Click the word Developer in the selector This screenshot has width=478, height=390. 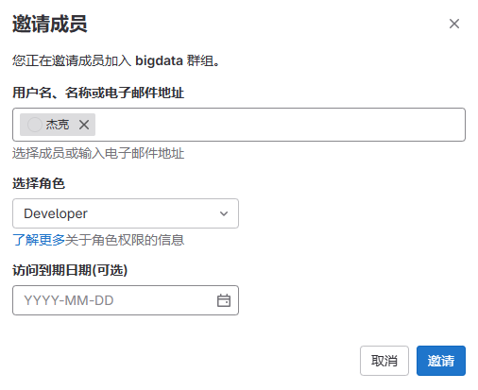(x=56, y=213)
